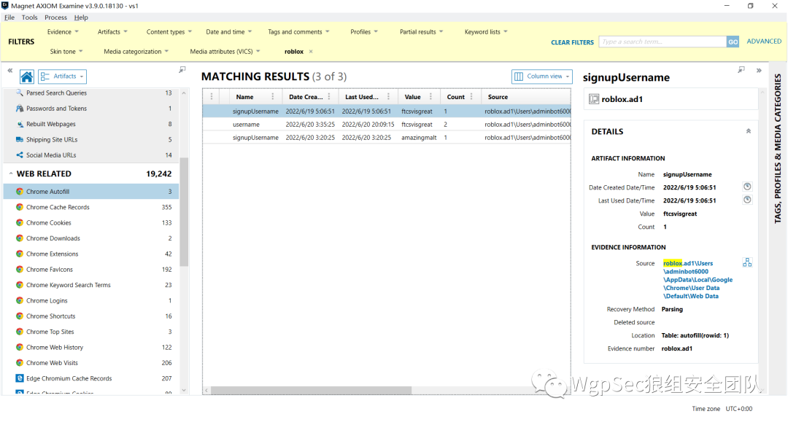Open the Artifacts explorer view dropdown
This screenshot has width=788, height=422.
pyautogui.click(x=62, y=77)
